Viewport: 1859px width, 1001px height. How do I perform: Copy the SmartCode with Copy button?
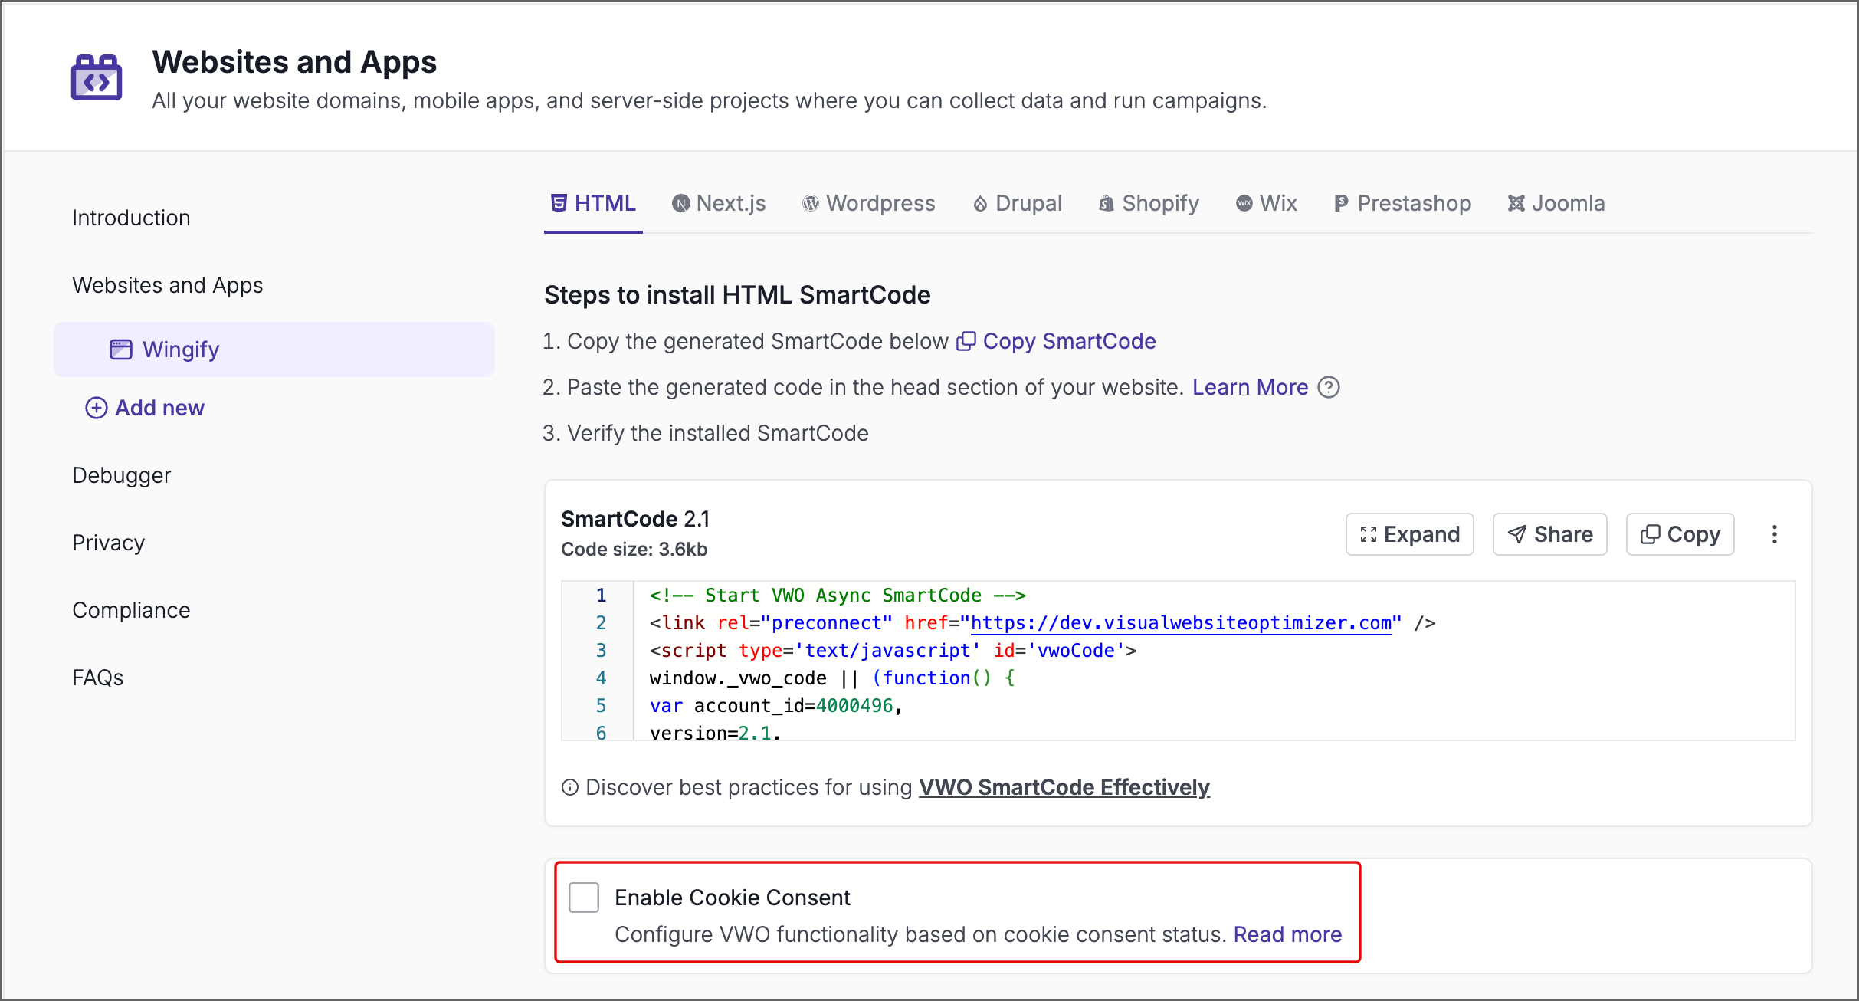tap(1680, 534)
